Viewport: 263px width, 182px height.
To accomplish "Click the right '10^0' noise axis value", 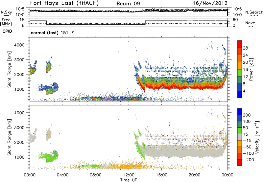I will click(x=237, y=15).
